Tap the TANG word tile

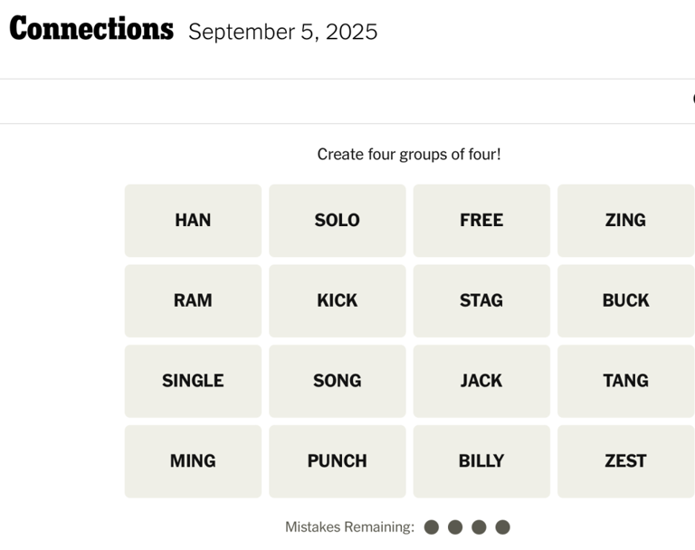point(625,381)
